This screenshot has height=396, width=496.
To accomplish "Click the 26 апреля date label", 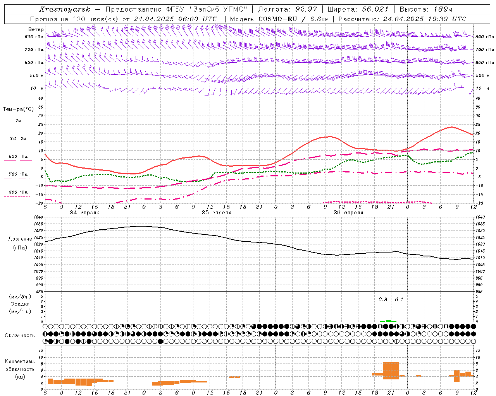I will click(x=348, y=213).
